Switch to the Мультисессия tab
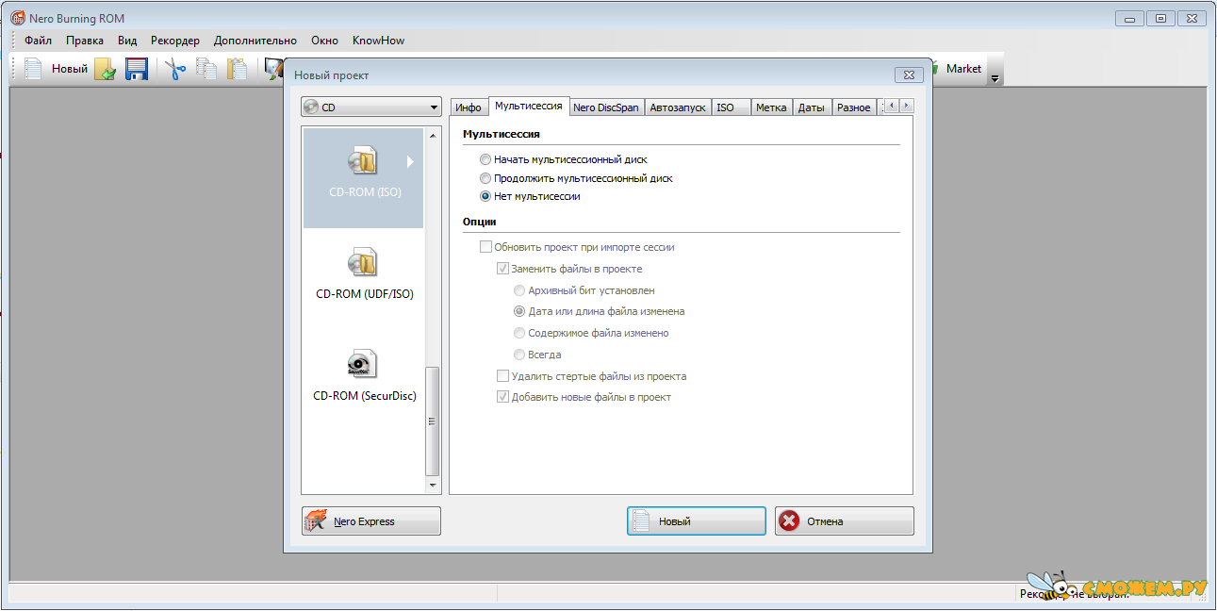1217x611 pixels. click(529, 107)
